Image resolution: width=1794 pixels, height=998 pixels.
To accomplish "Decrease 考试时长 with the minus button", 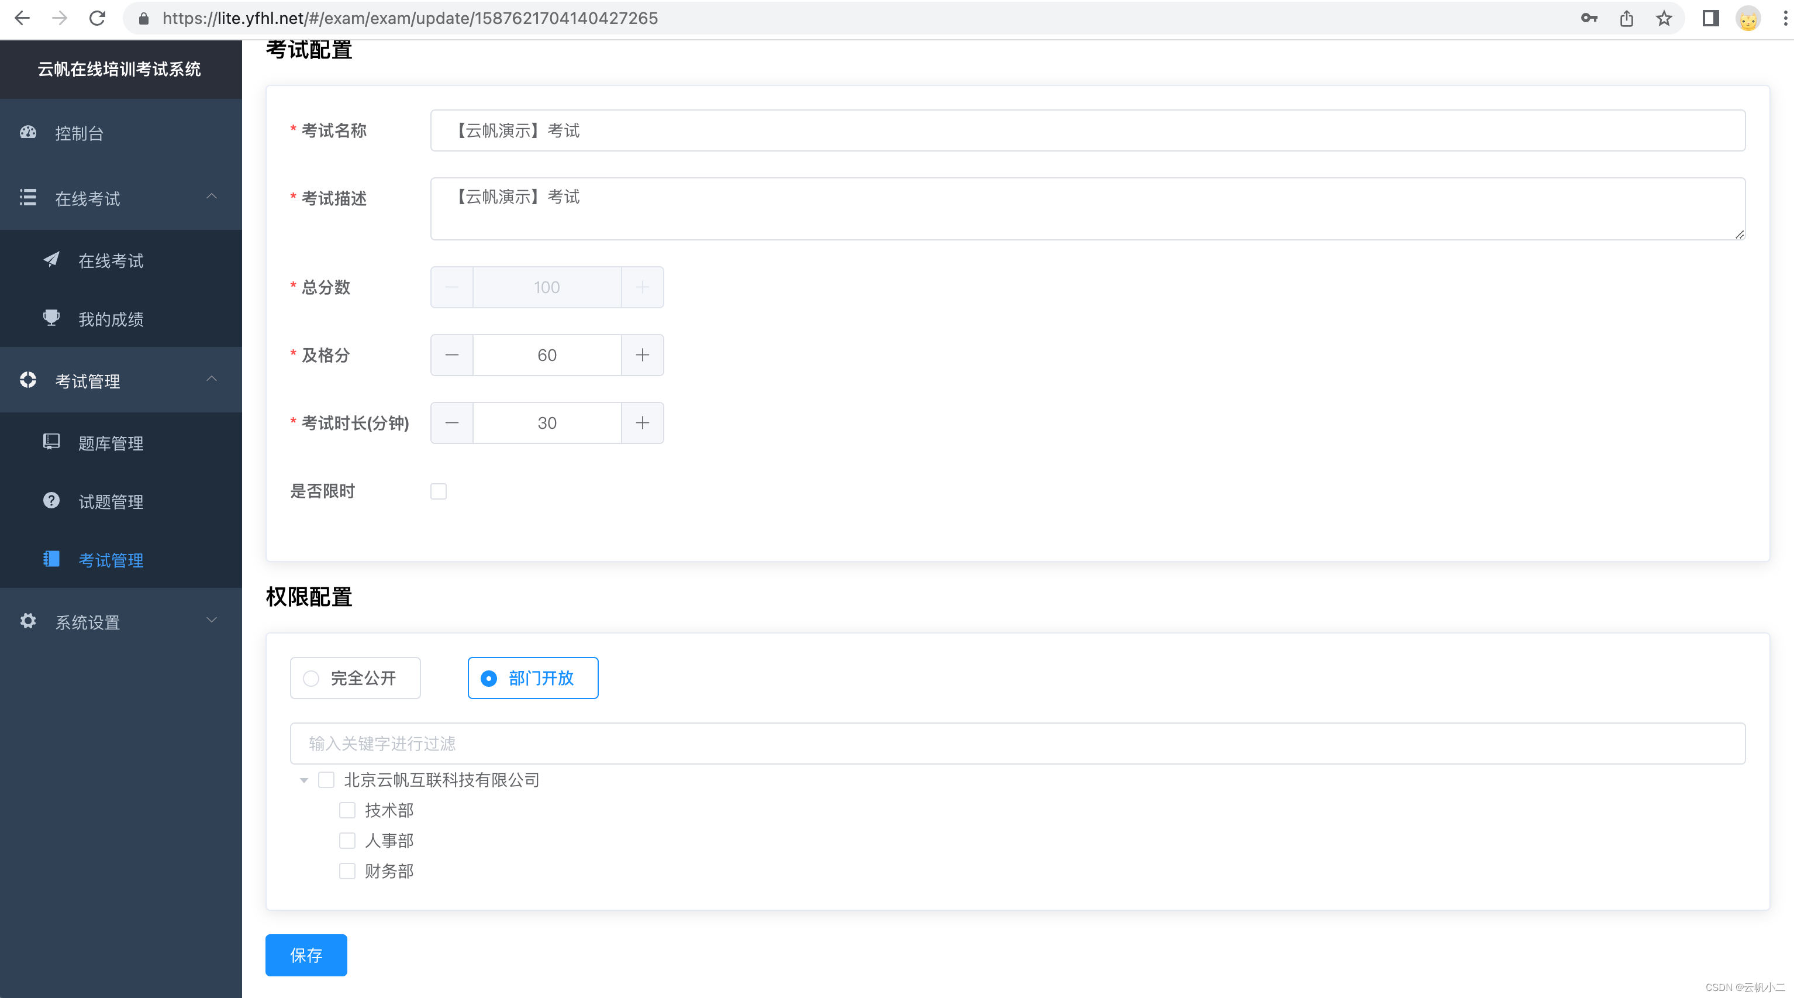I will tap(452, 423).
